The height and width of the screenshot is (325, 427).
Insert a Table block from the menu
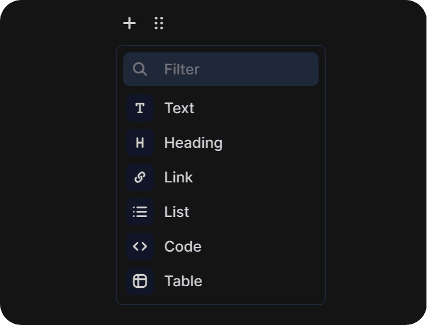221,281
